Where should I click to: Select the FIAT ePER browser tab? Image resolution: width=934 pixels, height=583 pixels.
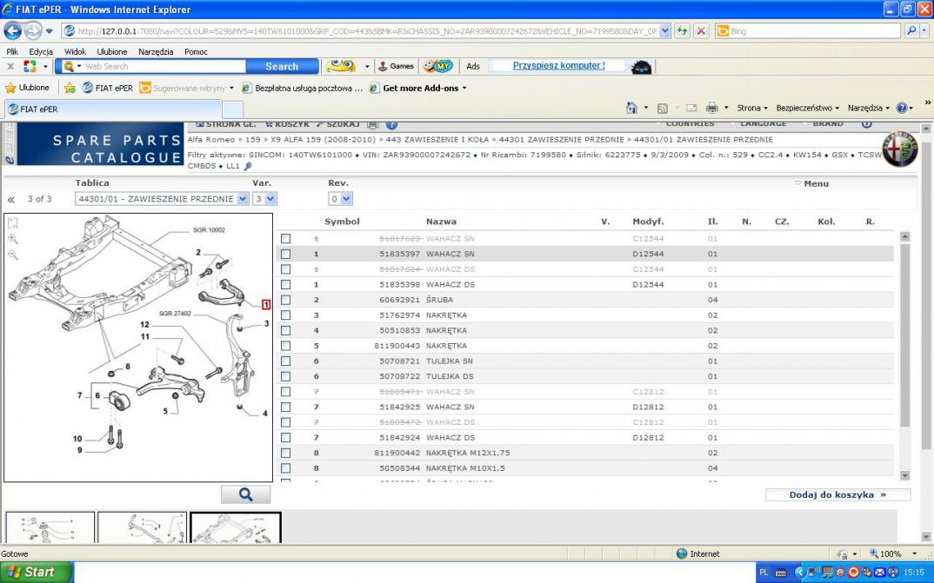113,109
